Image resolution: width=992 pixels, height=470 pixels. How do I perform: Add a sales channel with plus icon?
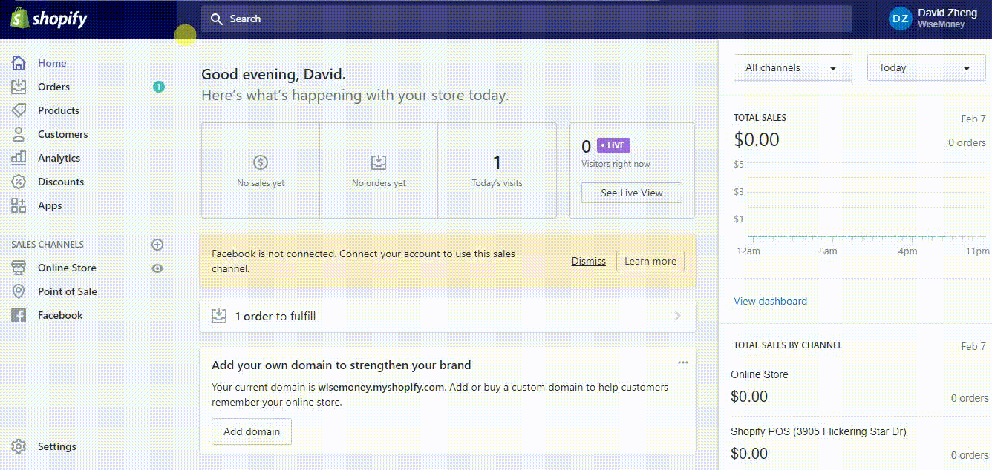coord(157,244)
